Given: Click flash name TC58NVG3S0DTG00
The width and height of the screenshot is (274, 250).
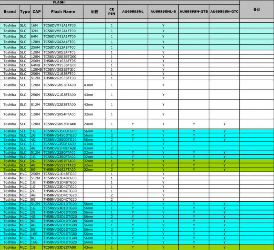Looking at the screenshot, I should (60, 131).
